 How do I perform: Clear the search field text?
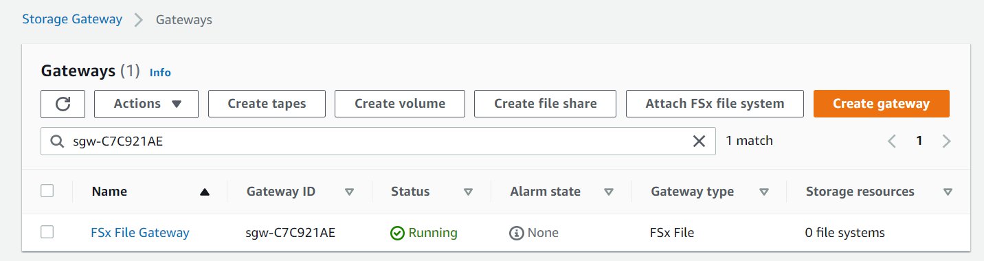[x=699, y=141]
